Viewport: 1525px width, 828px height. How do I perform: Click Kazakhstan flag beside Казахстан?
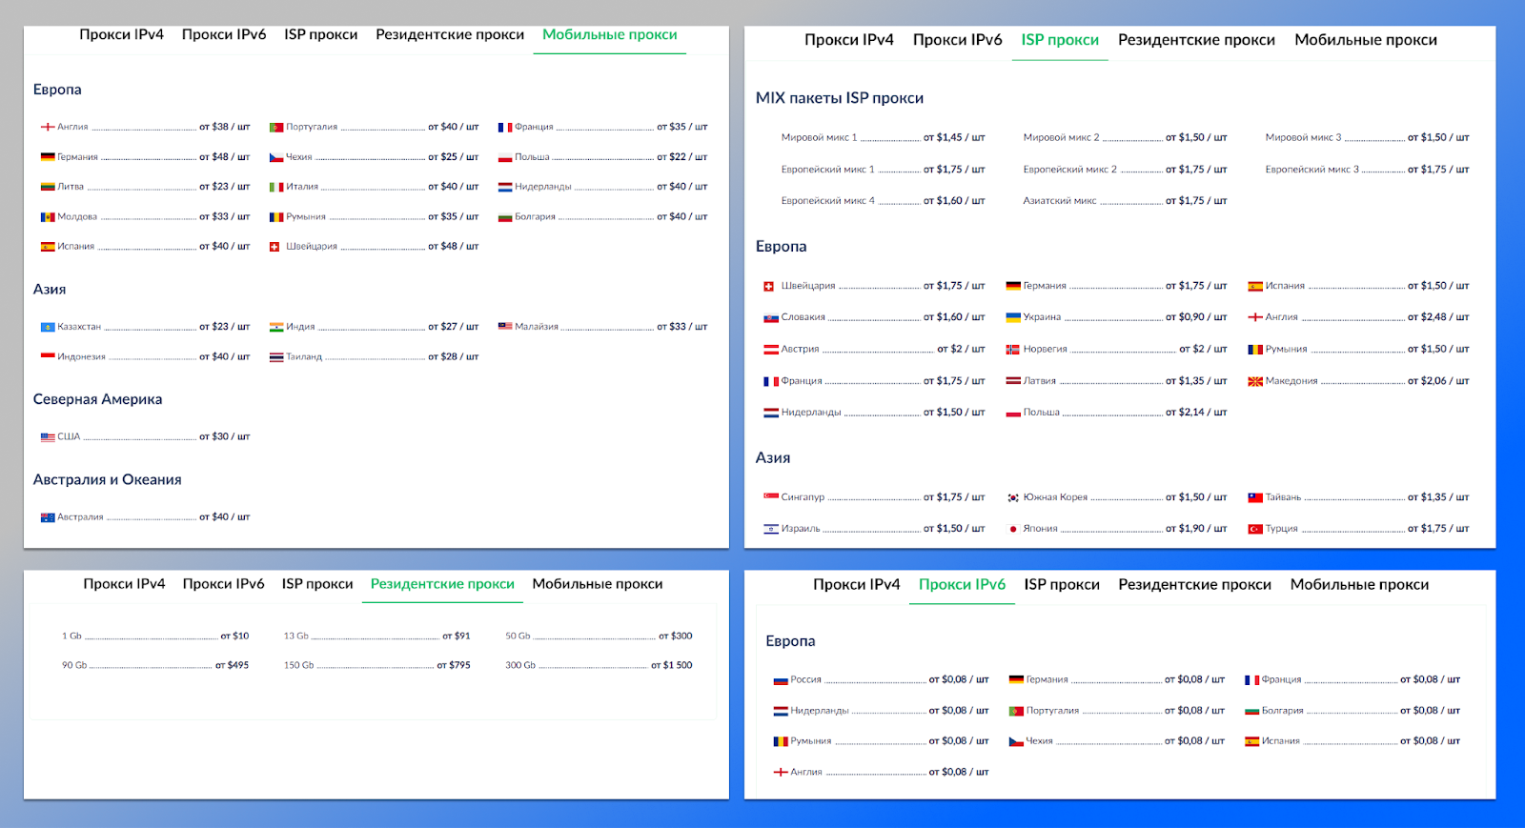[x=47, y=327]
